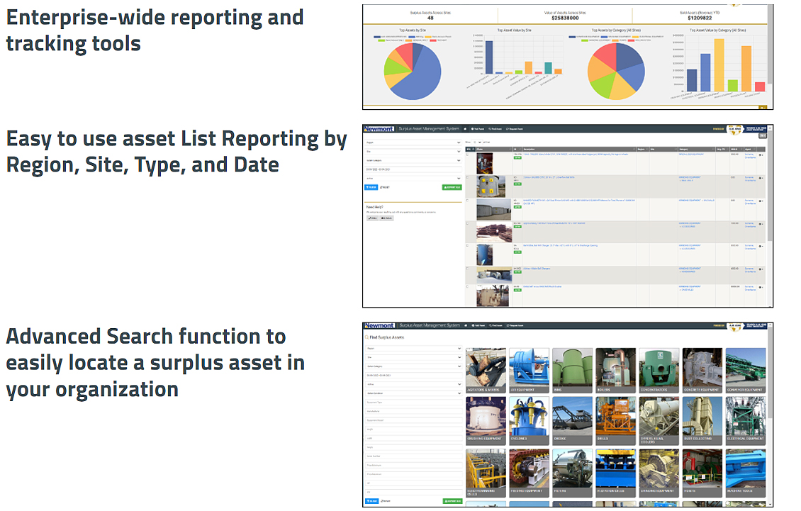Open Request Asset in the asset list navbar
Screen dimensions: 801x511
point(516,129)
